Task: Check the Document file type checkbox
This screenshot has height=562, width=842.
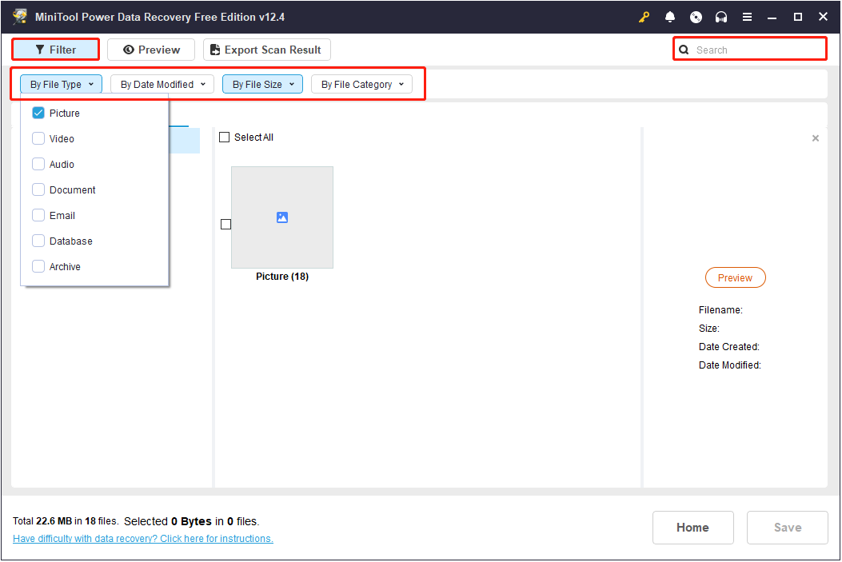Action: [x=38, y=189]
